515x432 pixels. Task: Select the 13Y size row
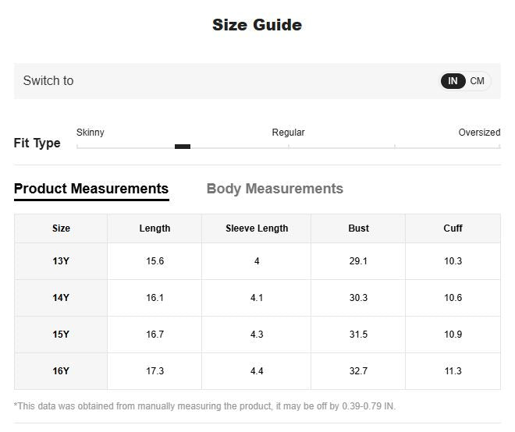257,261
